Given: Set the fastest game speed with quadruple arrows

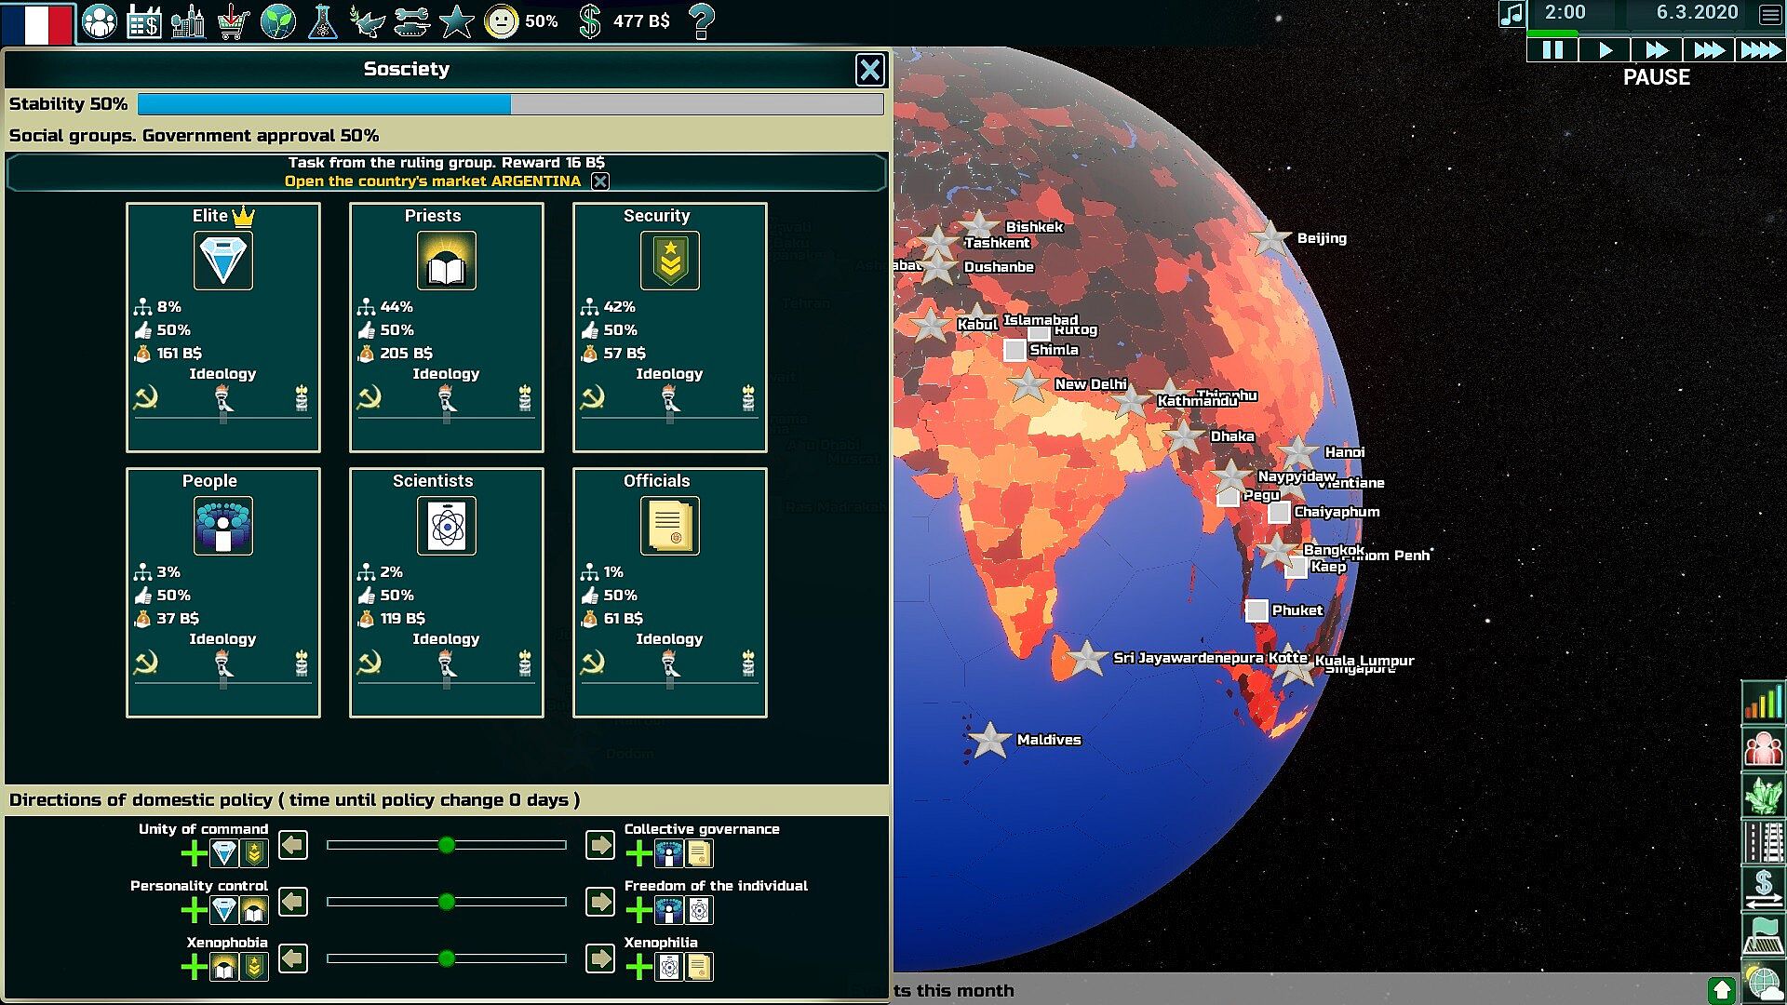Looking at the screenshot, I should 1760,50.
